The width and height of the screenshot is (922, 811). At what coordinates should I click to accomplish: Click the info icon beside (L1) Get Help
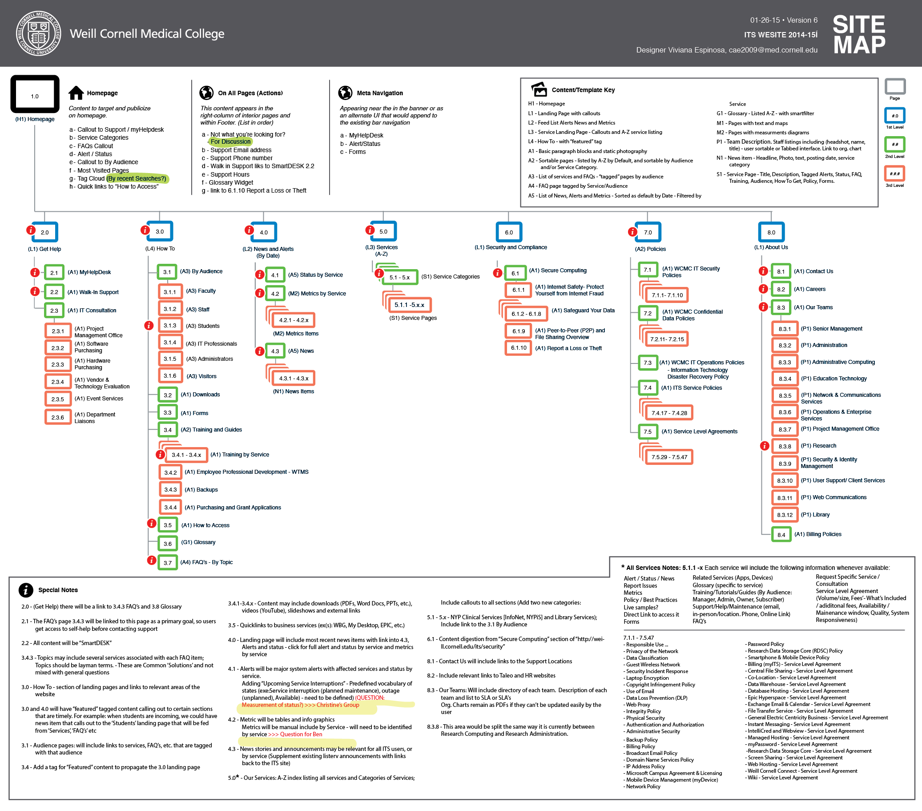tap(31, 230)
